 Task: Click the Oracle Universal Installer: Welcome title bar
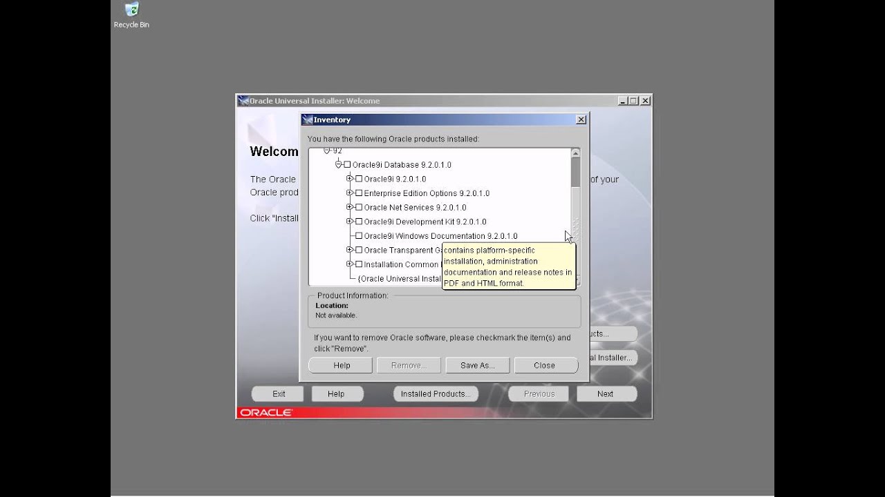444,101
